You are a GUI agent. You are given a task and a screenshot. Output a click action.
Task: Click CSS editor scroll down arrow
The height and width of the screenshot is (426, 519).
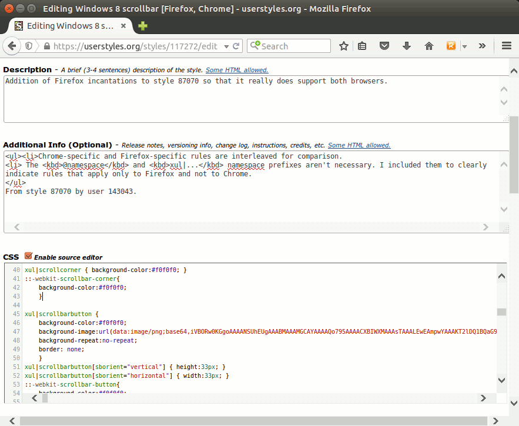[x=501, y=380]
